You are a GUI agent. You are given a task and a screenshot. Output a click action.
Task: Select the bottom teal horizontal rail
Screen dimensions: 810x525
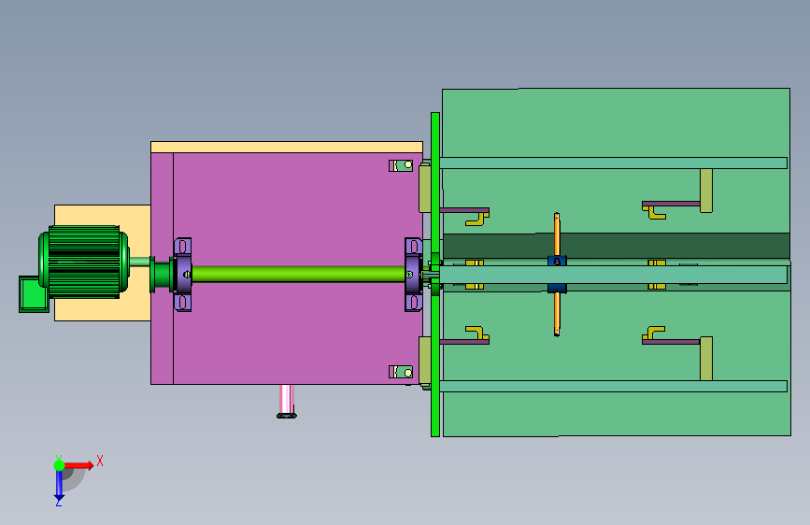pos(613,386)
